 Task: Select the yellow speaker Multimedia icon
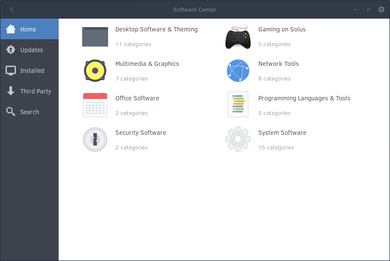pos(95,71)
